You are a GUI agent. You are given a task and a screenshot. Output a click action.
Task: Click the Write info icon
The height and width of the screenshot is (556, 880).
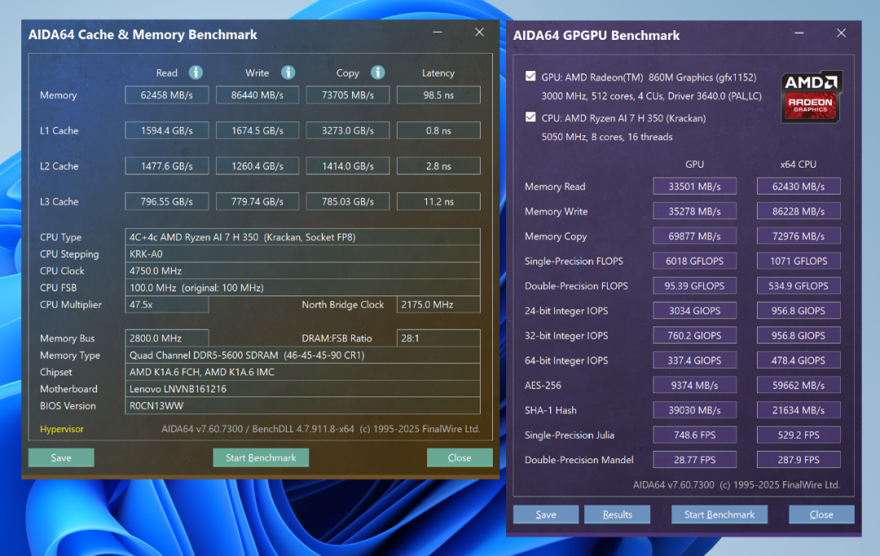coord(288,72)
